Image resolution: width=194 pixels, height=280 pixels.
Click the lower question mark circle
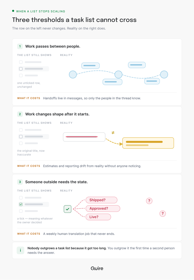coord(162,213)
